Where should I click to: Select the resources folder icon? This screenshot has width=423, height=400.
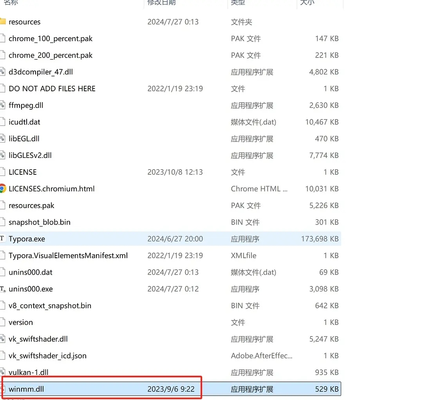pos(2,21)
